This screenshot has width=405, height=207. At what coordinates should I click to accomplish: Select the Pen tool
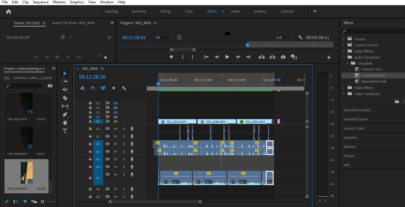(x=65, y=115)
